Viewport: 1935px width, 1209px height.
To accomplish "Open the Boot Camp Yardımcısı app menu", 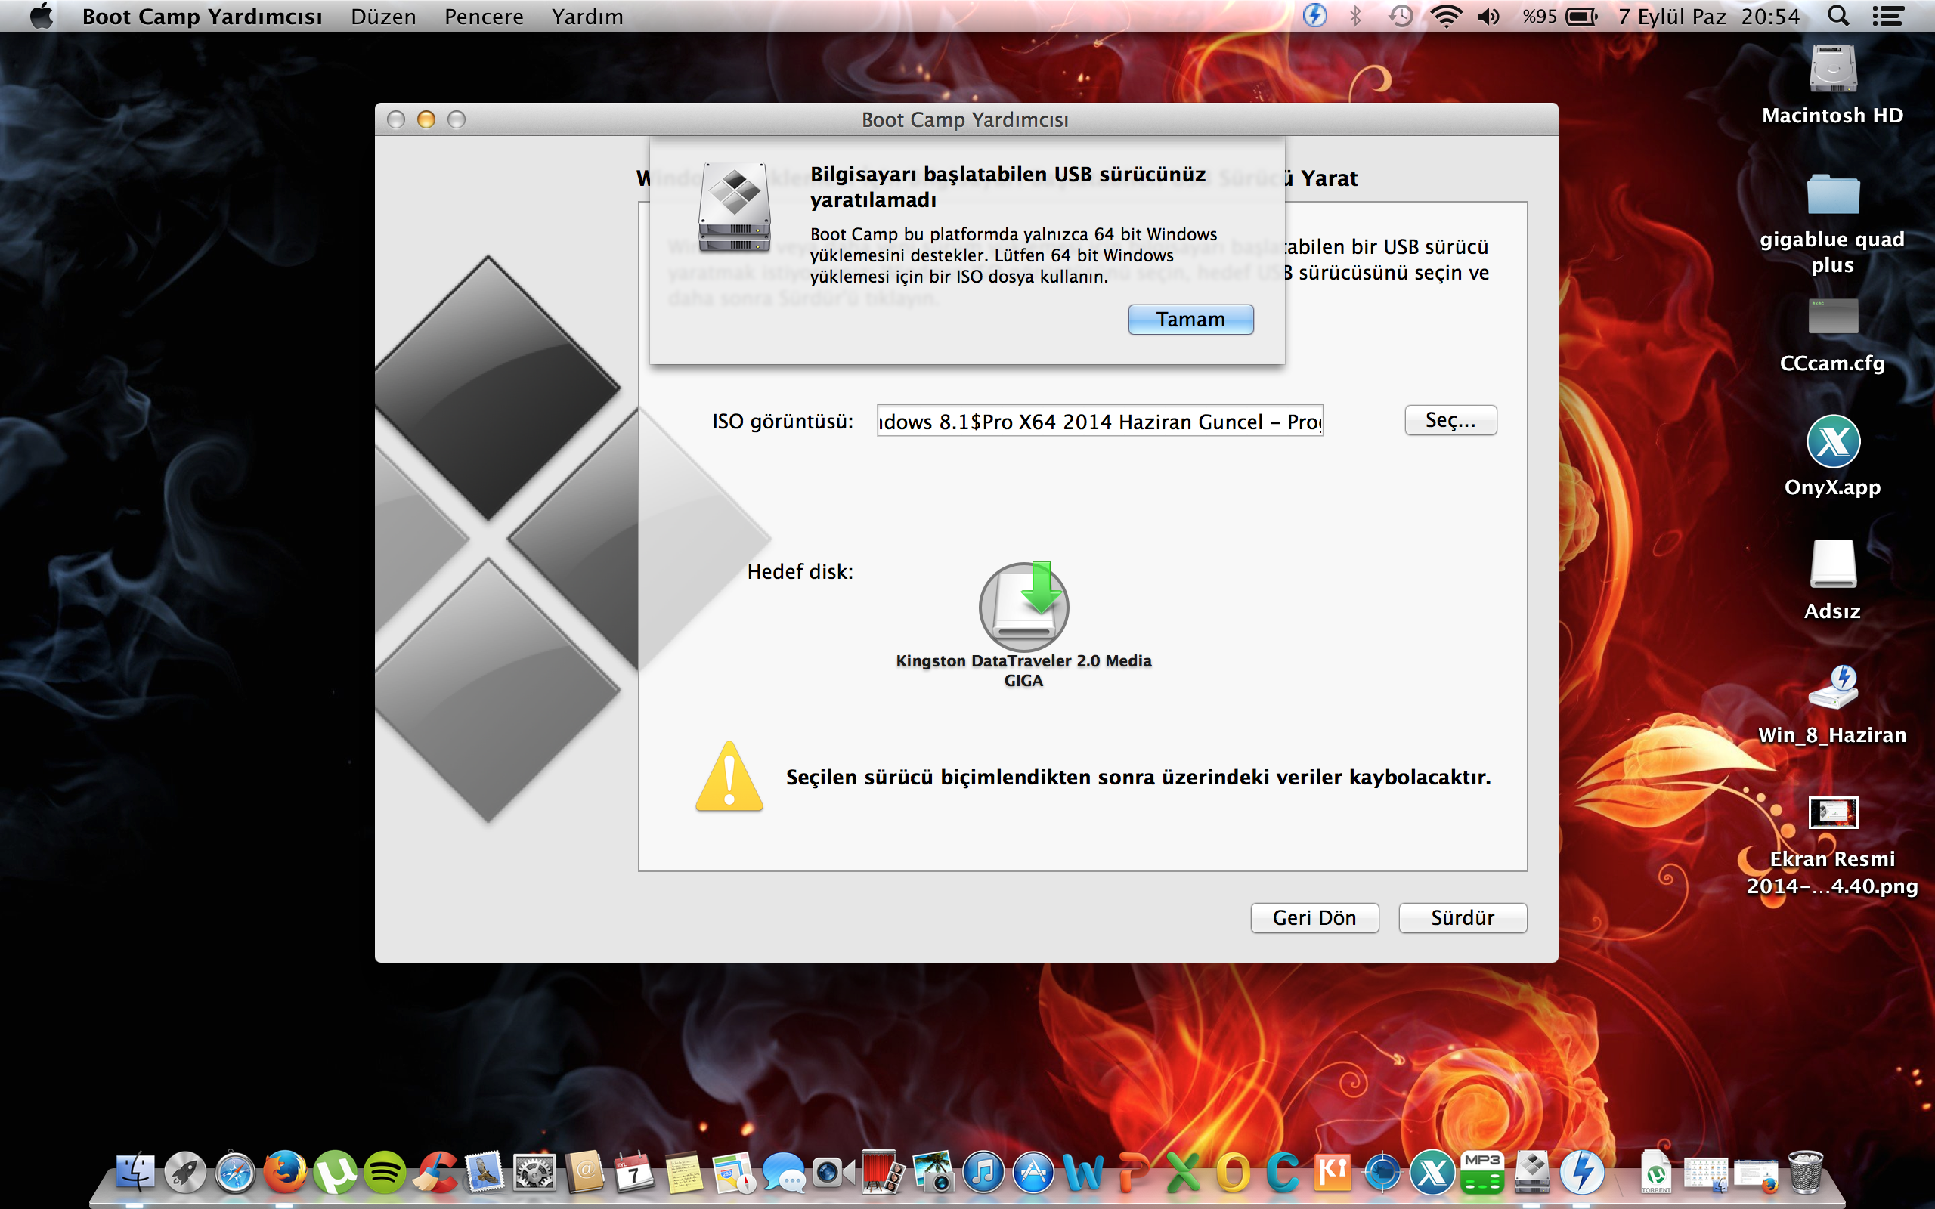I will 203,16.
